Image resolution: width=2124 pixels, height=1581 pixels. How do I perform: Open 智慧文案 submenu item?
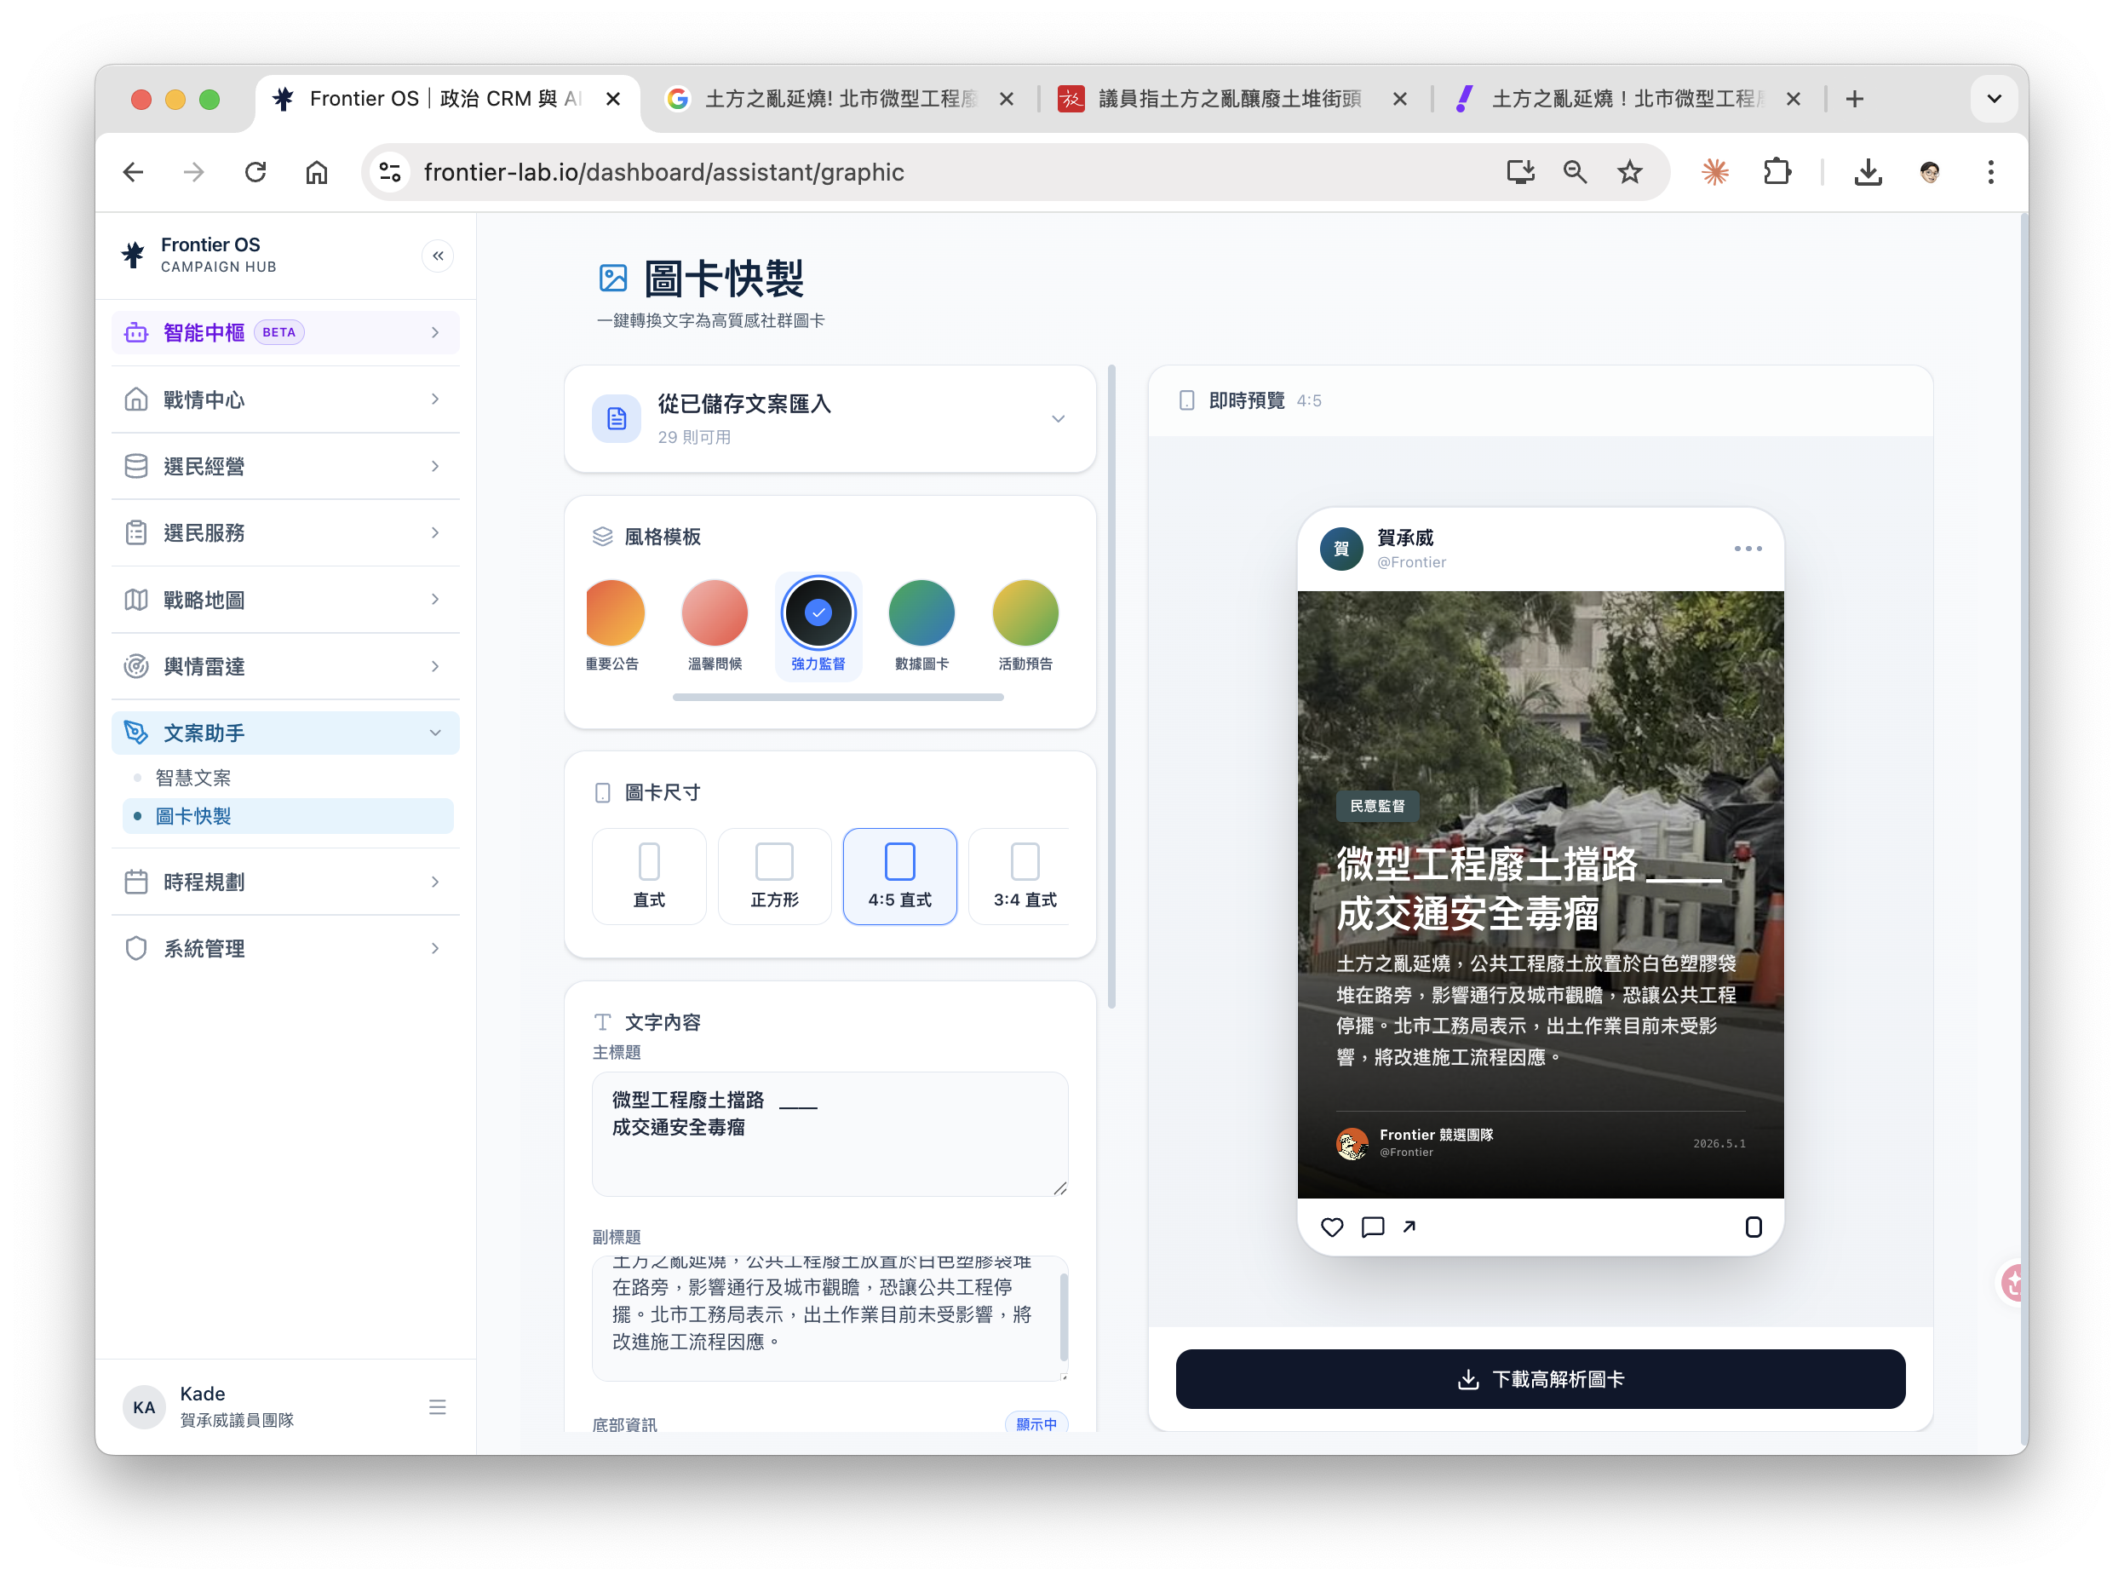193,778
